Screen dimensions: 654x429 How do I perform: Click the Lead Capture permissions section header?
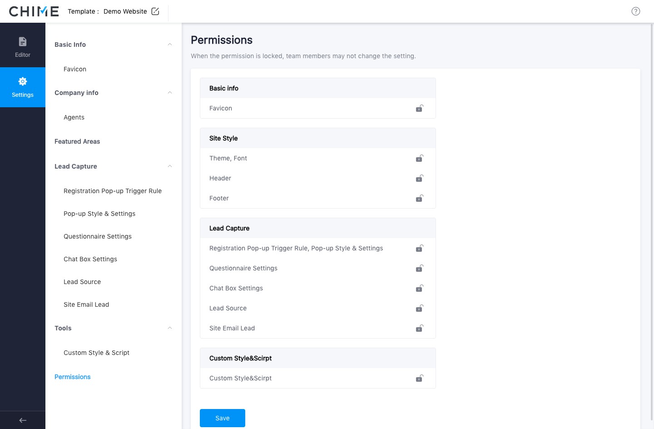coord(318,228)
